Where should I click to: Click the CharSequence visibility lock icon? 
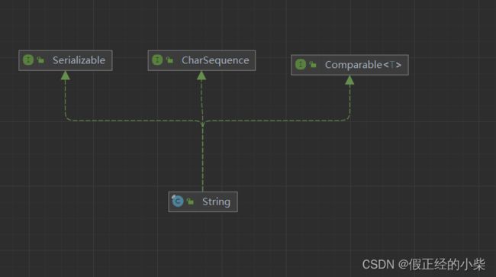(x=169, y=60)
